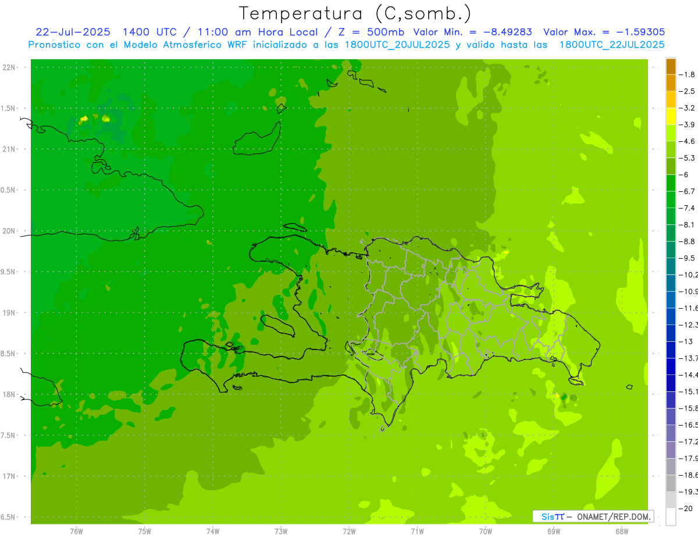Click the latitude label '22N'
Viewport: 698px width, 539px height.
[x=10, y=67]
